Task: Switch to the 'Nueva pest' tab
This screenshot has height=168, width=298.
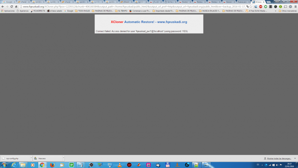Action: coord(243,2)
